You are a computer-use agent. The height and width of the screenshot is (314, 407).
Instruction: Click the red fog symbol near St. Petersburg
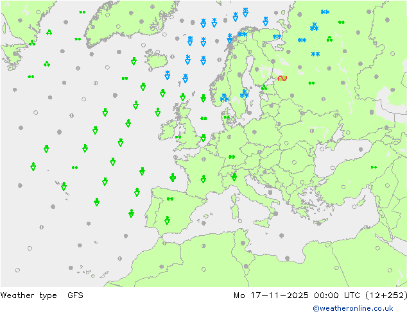pos(282,78)
